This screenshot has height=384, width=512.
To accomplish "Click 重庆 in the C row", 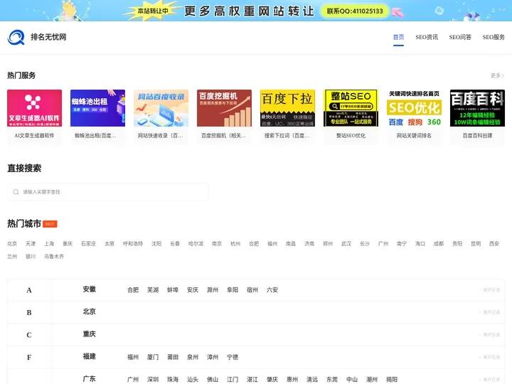I will tap(89, 334).
